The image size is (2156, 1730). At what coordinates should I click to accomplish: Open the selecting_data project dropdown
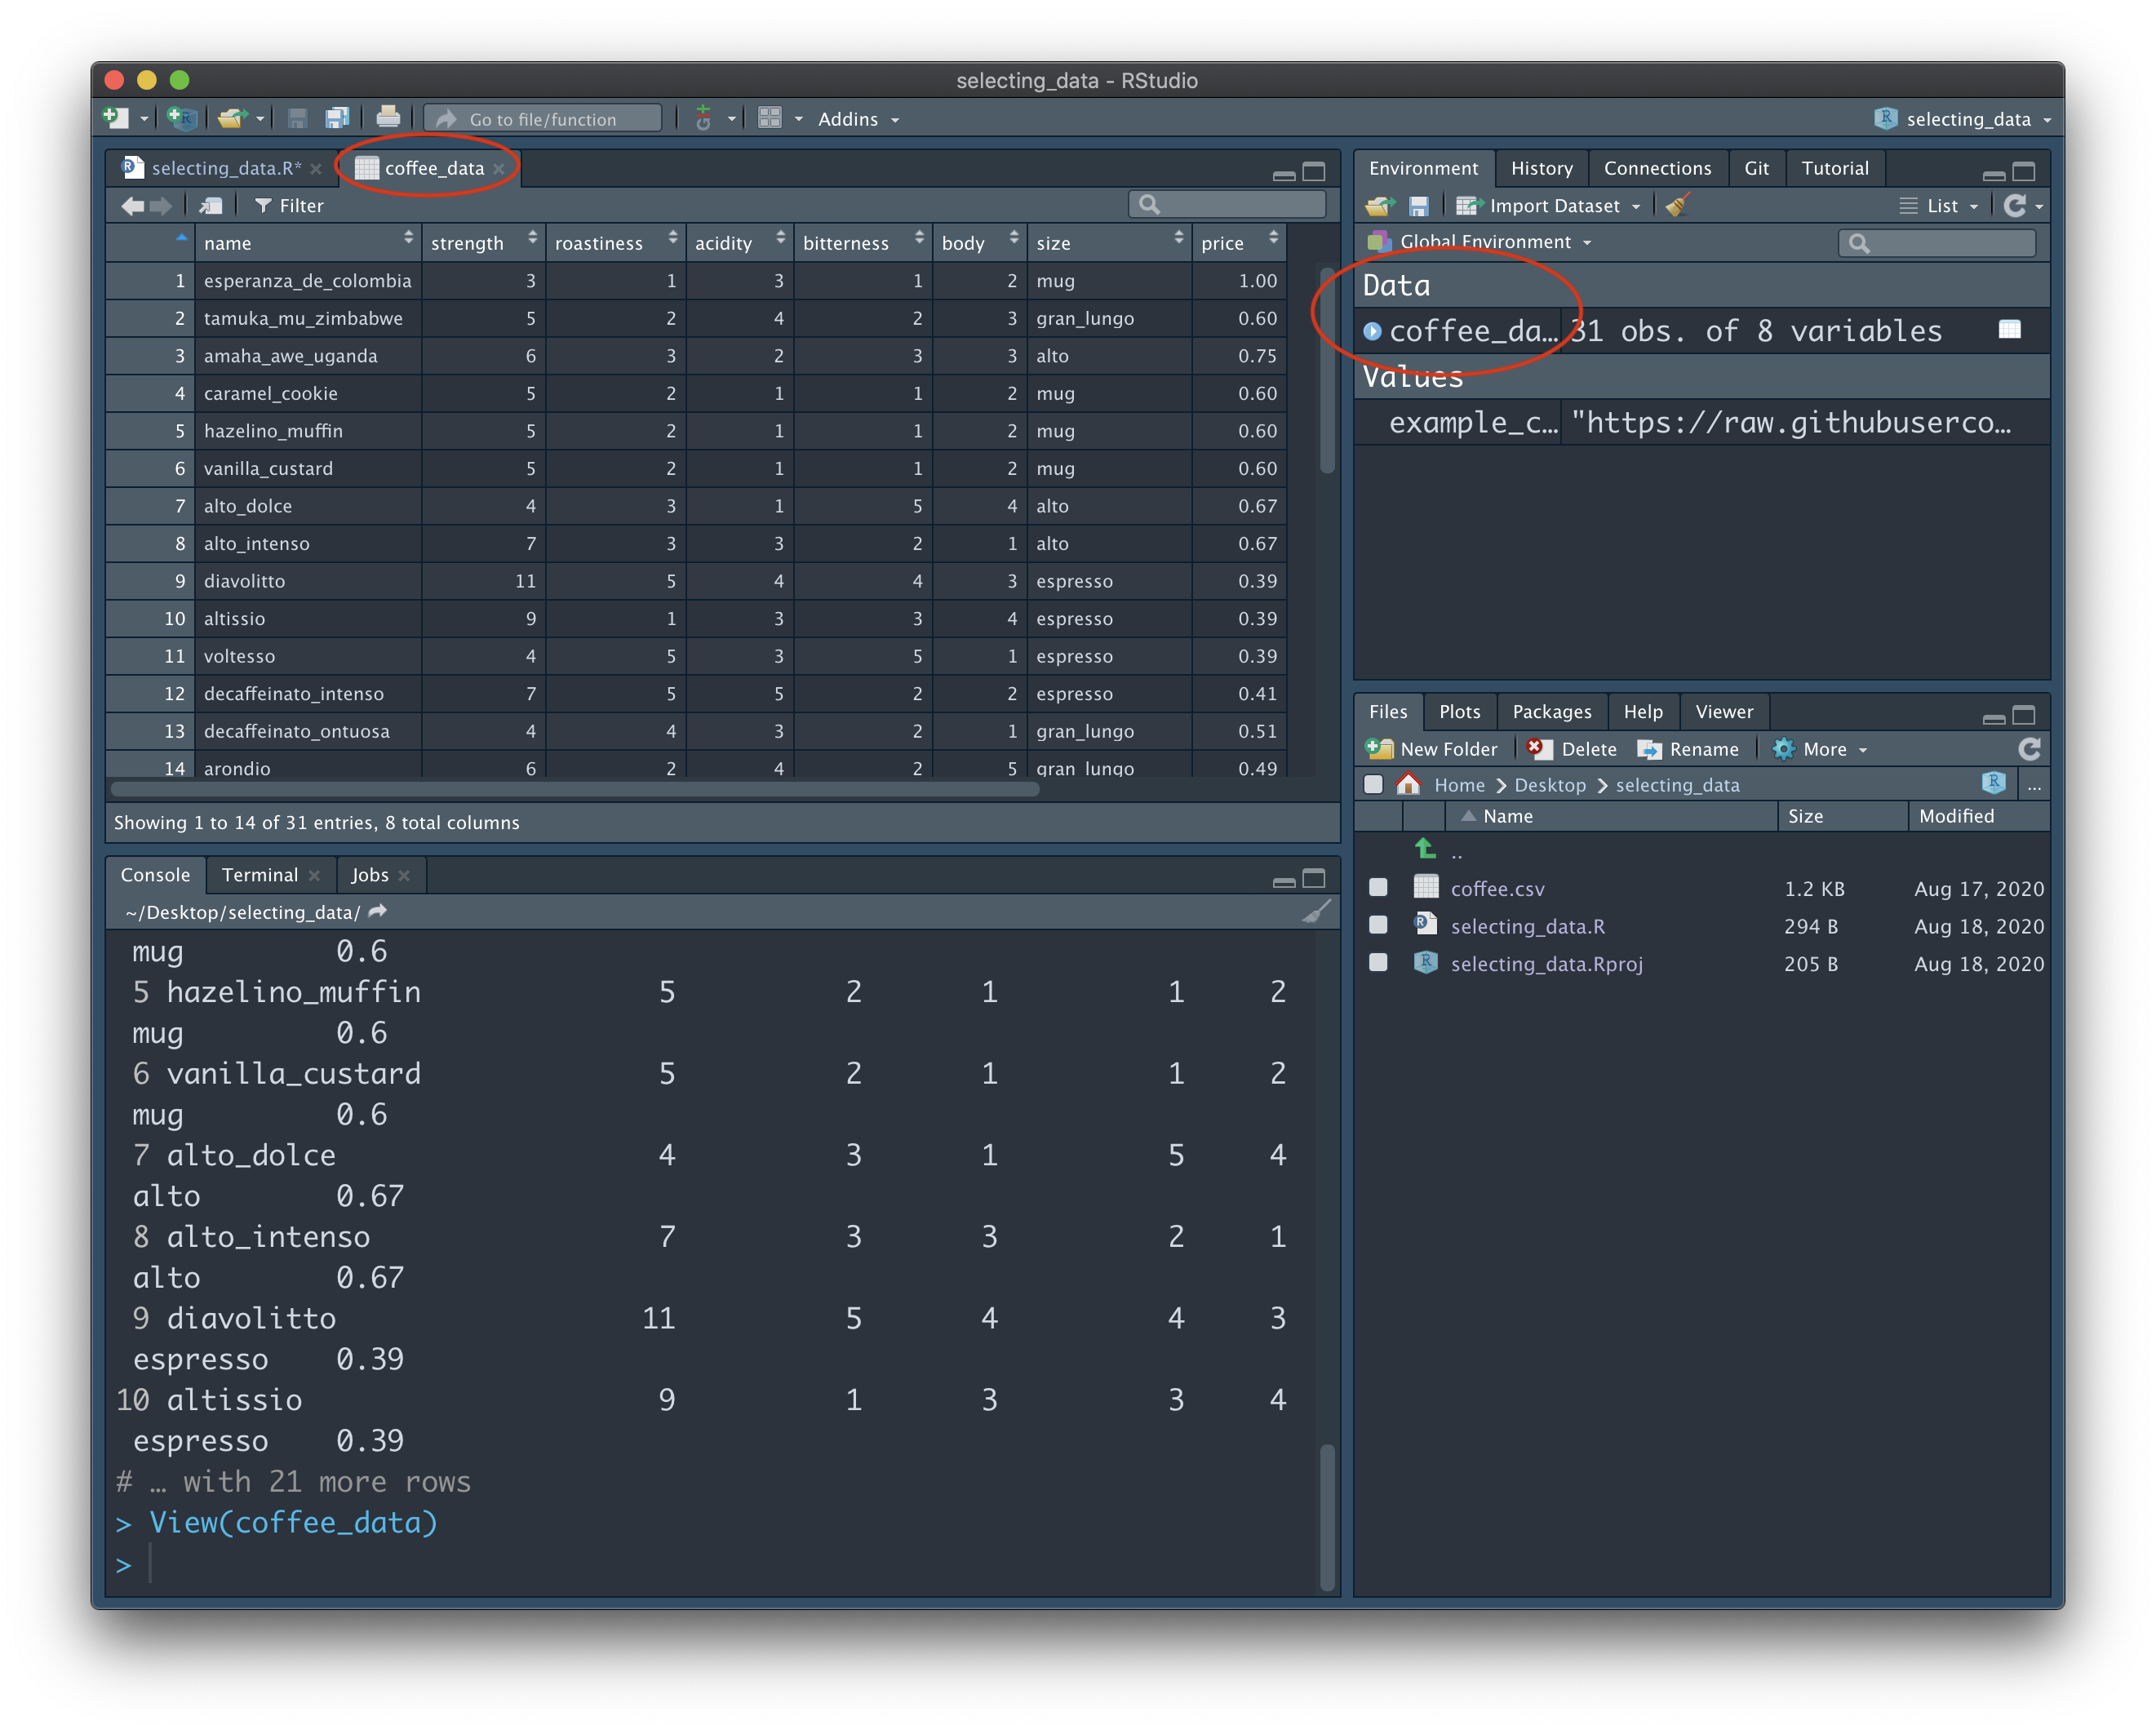(1963, 119)
